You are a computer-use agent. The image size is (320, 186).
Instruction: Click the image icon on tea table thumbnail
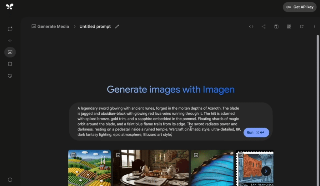pyautogui.click(x=118, y=155)
